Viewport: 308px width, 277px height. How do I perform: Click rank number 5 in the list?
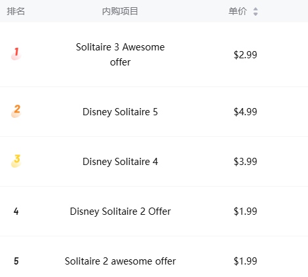click(x=16, y=261)
